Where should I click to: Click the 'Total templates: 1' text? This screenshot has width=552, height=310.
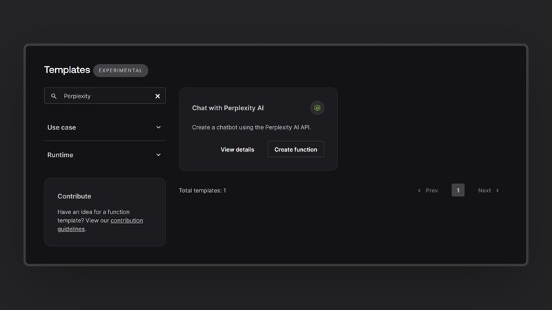point(202,191)
